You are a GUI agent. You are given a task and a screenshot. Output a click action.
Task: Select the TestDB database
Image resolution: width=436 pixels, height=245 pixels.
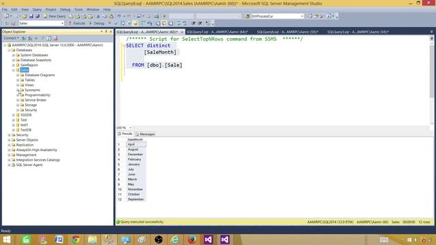click(x=26, y=130)
